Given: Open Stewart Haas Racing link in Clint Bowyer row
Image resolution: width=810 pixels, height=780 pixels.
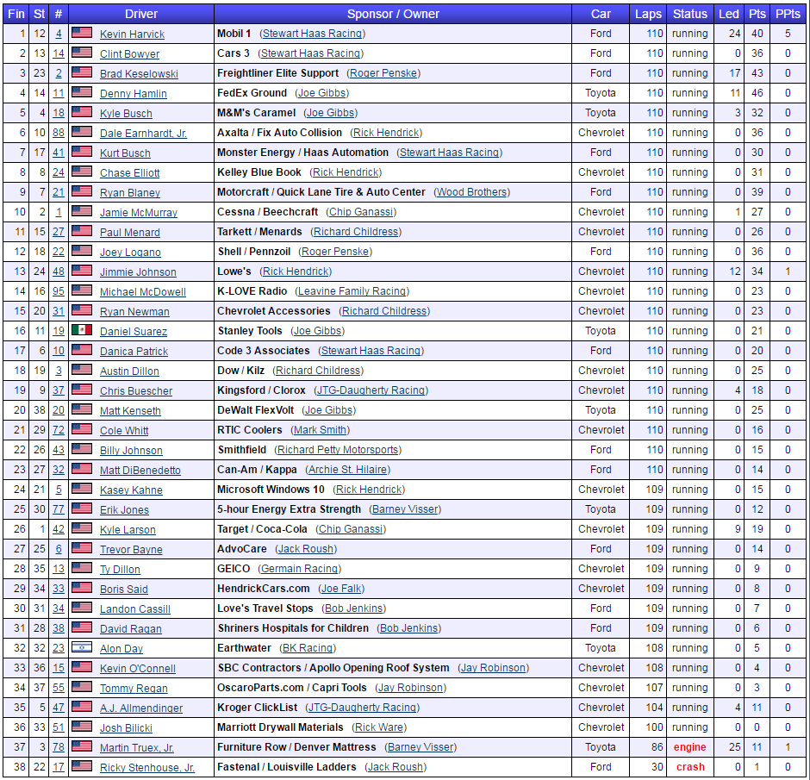Looking at the screenshot, I should click(310, 53).
